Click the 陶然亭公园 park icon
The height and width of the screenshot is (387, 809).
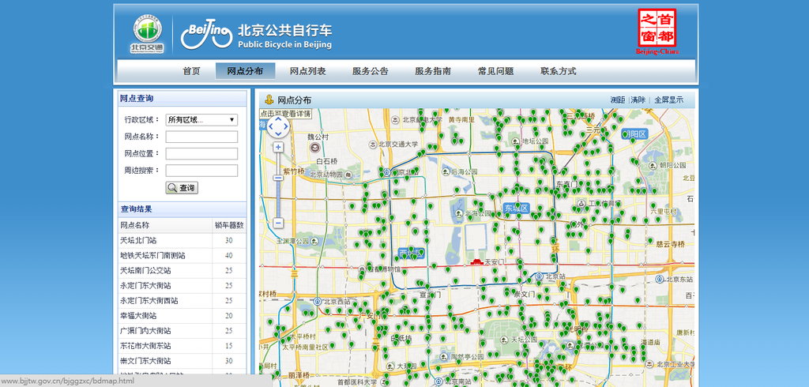pos(444,356)
